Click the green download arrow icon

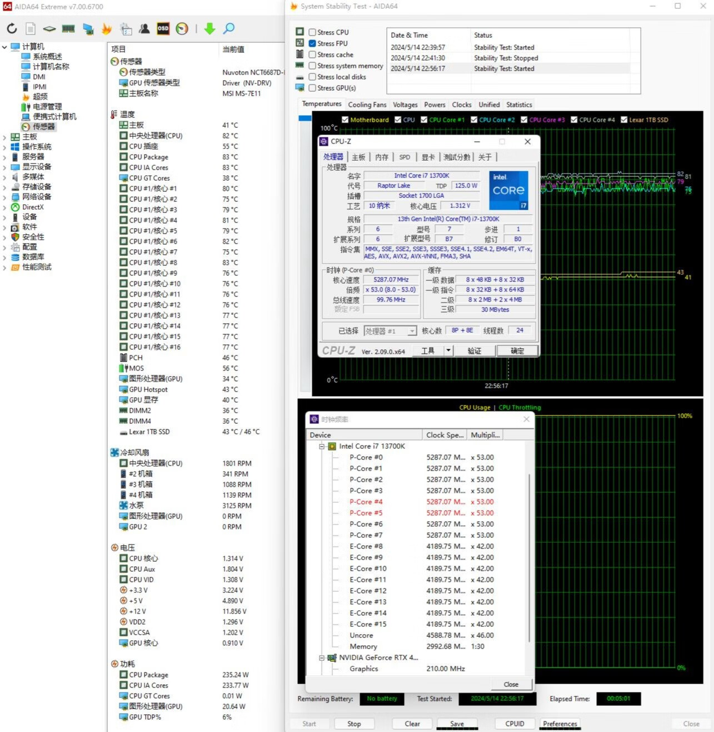209,29
